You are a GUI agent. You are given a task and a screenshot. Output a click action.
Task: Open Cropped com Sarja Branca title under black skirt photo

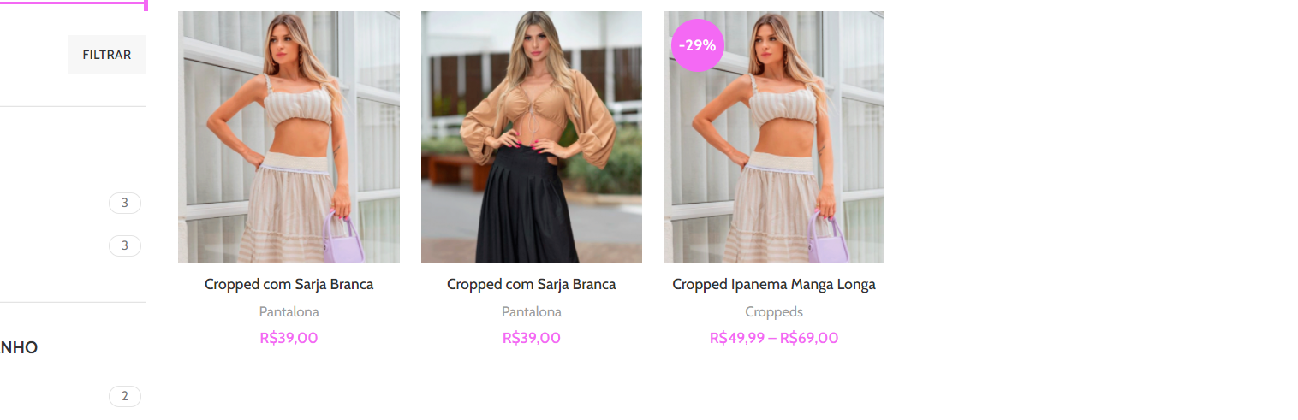coord(531,284)
